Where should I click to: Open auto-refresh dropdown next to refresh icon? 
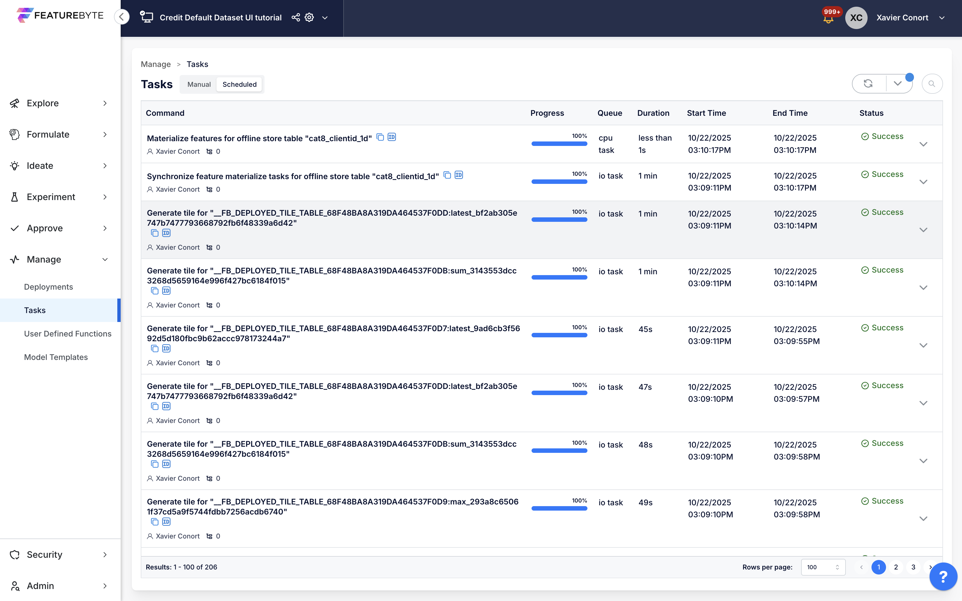897,83
